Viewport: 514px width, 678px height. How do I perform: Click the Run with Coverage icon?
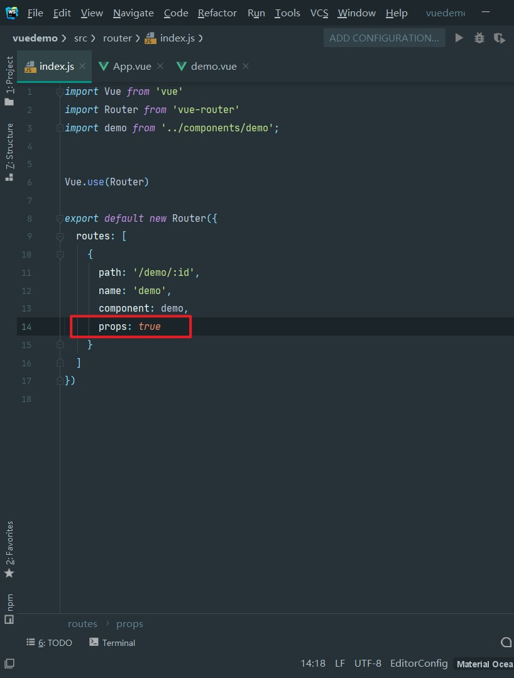pos(500,38)
